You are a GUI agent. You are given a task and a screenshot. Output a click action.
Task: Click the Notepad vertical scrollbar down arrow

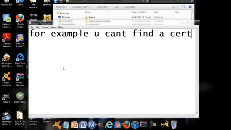(x=197, y=113)
